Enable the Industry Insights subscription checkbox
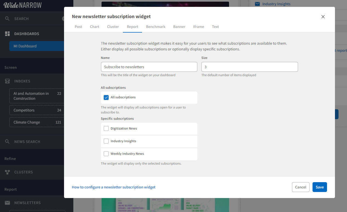Image resolution: width=347 pixels, height=212 pixels. [106, 141]
